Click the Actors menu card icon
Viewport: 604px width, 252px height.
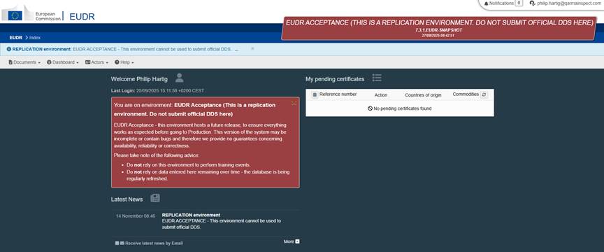87,62
